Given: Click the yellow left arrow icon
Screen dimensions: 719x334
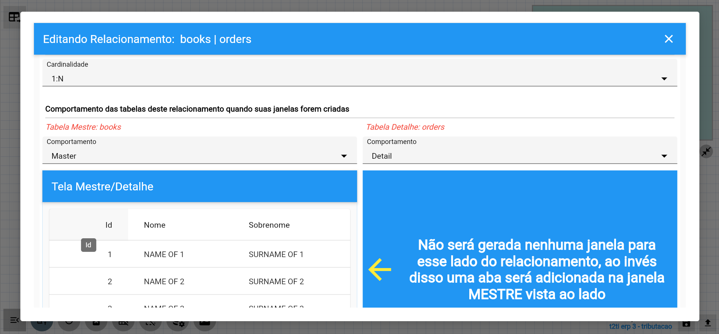Looking at the screenshot, I should (x=379, y=270).
